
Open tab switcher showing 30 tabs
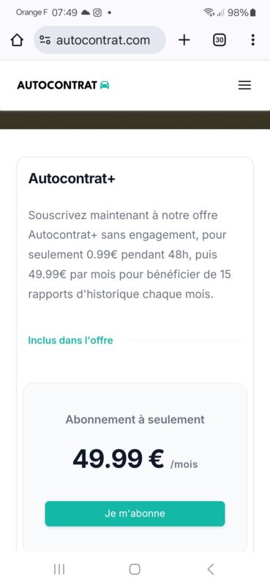pos(220,40)
